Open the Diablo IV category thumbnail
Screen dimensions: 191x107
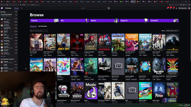(77, 42)
